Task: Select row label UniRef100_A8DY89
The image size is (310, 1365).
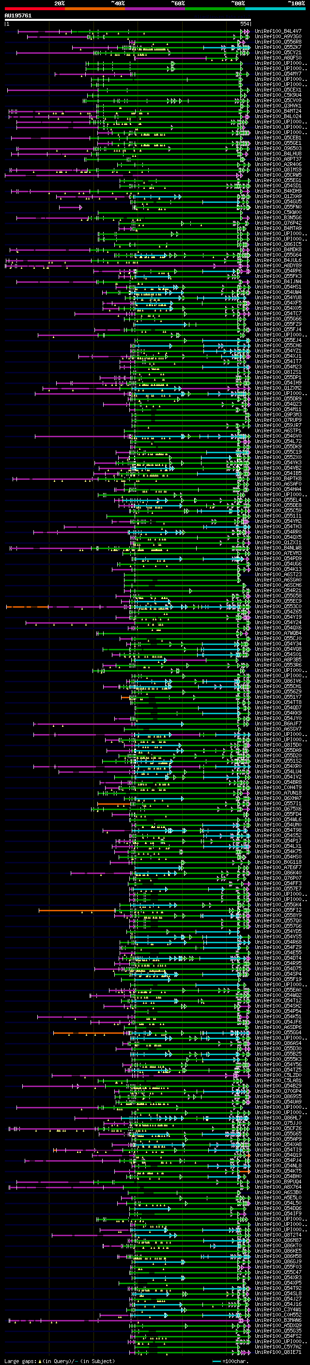Action: (x=278, y=265)
